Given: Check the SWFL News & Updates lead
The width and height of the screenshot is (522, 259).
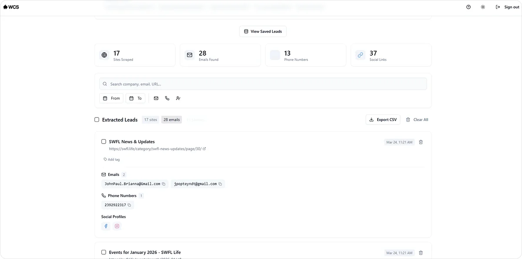Looking at the screenshot, I should 104,141.
